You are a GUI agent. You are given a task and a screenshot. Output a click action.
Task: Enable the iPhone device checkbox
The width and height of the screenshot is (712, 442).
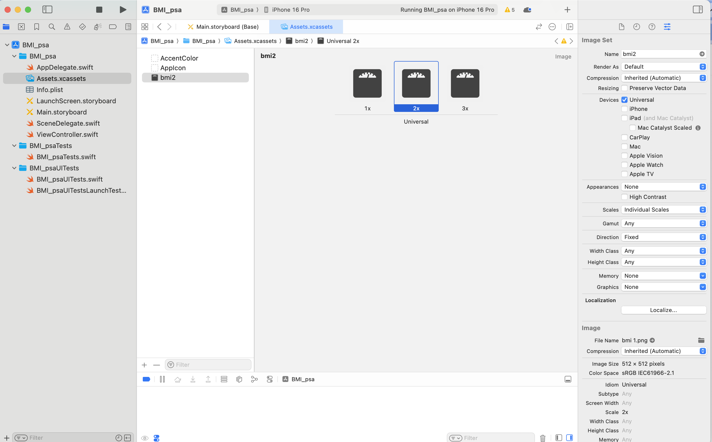click(624, 109)
